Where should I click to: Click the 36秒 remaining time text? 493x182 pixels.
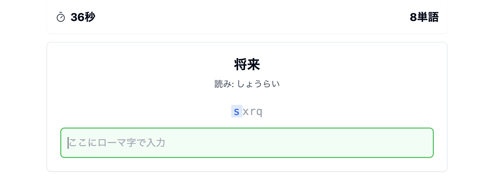click(83, 17)
